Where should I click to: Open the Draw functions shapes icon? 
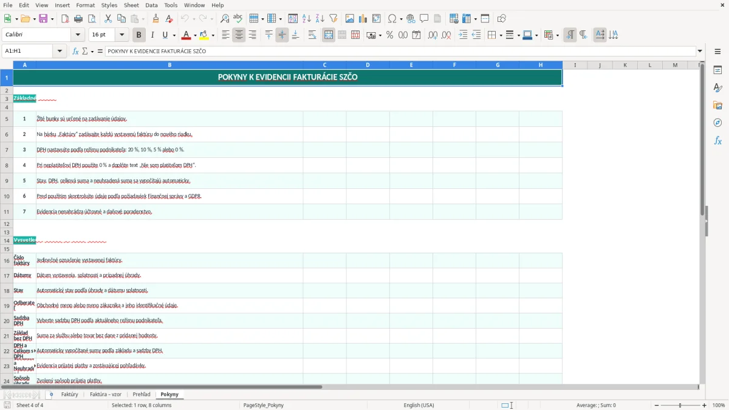pyautogui.click(x=502, y=19)
